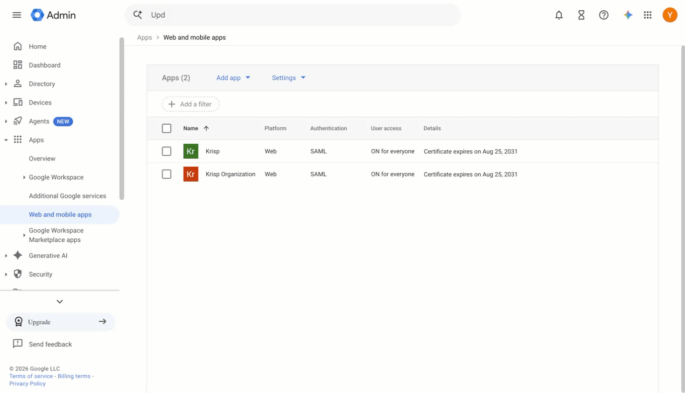The image size is (685, 393).
Task: Open the Settings dropdown
Action: click(x=288, y=78)
